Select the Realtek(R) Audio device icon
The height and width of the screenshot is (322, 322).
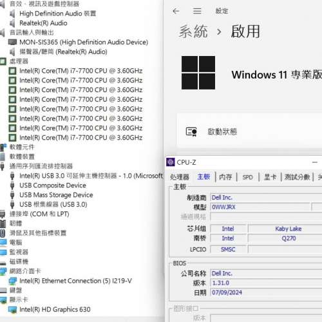click(12, 23)
